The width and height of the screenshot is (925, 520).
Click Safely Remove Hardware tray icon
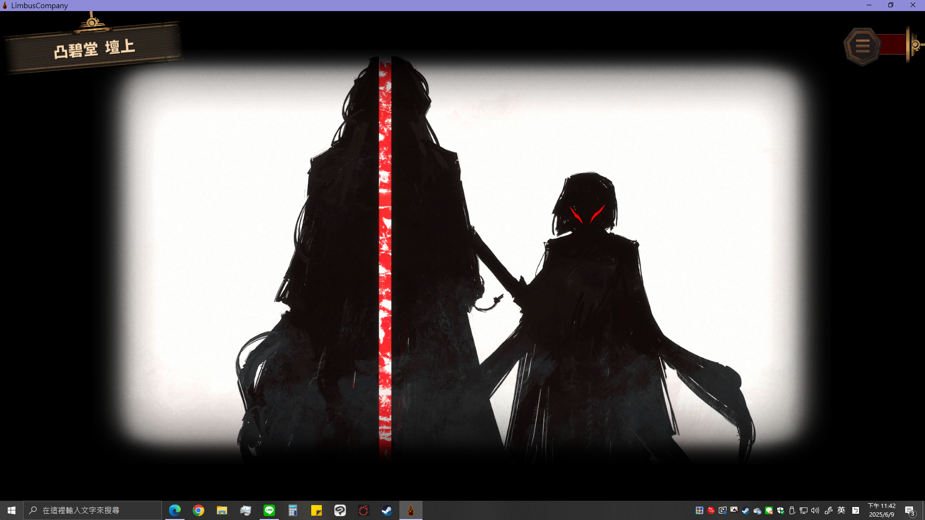coord(792,510)
